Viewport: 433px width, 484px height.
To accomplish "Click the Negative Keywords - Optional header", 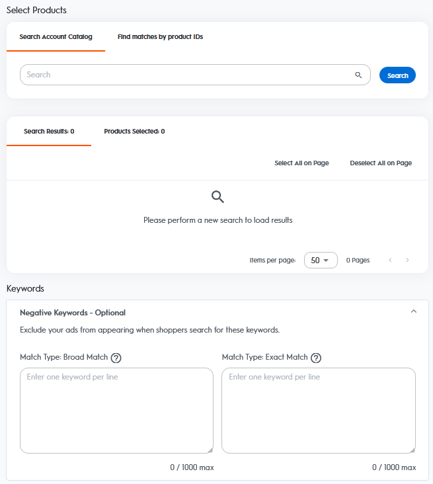I will click(73, 313).
